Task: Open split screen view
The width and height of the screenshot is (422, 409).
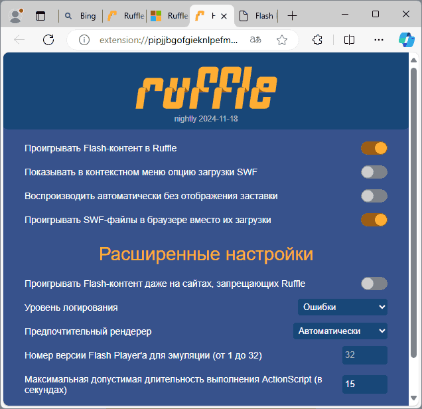Action: [x=349, y=40]
